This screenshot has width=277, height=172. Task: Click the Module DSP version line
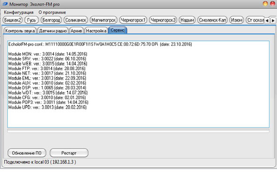pyautogui.click(x=47, y=88)
